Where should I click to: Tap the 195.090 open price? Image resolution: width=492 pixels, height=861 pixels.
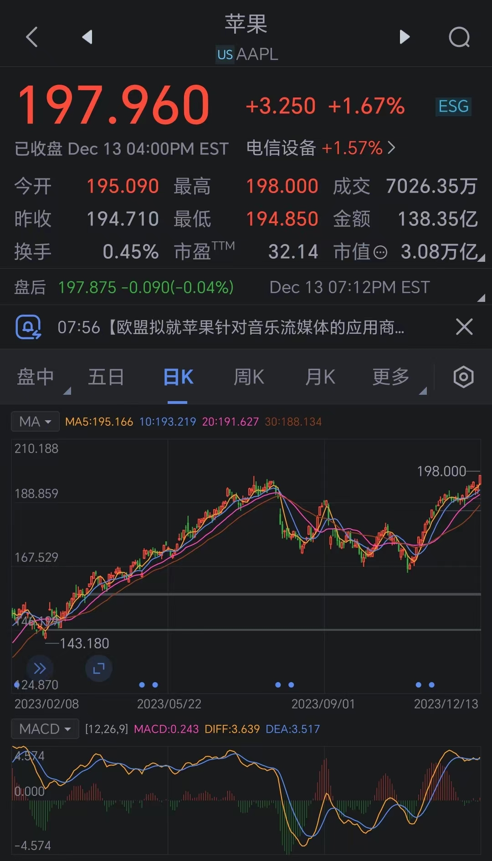pyautogui.click(x=123, y=186)
